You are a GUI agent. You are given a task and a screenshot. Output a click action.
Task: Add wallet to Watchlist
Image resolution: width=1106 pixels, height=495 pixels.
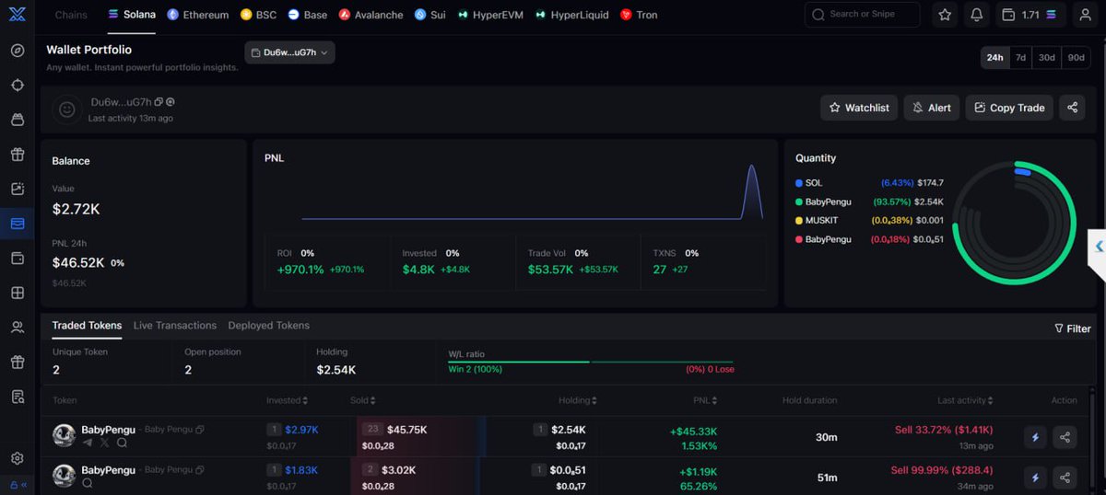coord(859,108)
